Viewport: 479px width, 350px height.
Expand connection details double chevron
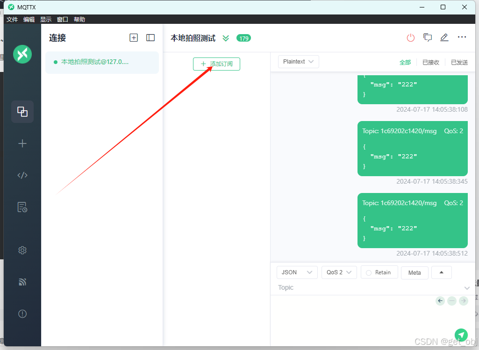click(x=226, y=38)
